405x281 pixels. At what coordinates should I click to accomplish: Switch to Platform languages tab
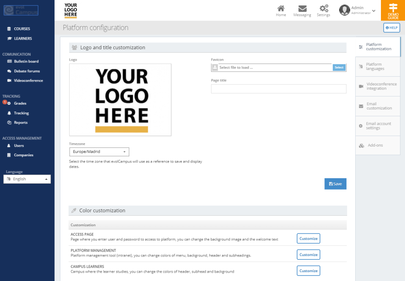378,67
